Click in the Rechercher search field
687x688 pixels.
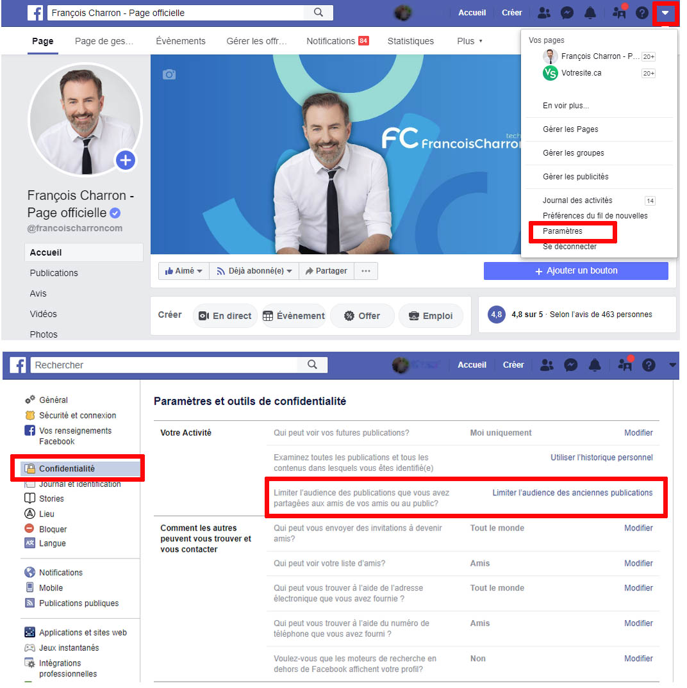[163, 364]
